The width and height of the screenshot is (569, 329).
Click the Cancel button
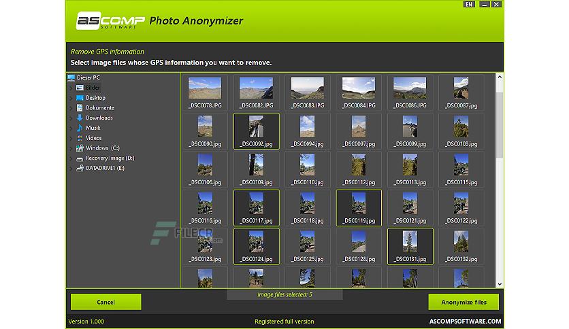point(105,302)
